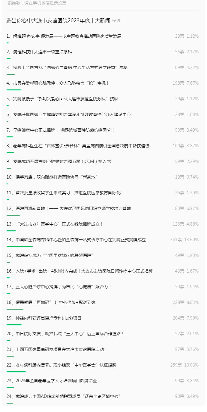Select option 19 神经内科获评省重点专科
This screenshot has width=207, height=412.
[x=44, y=318]
